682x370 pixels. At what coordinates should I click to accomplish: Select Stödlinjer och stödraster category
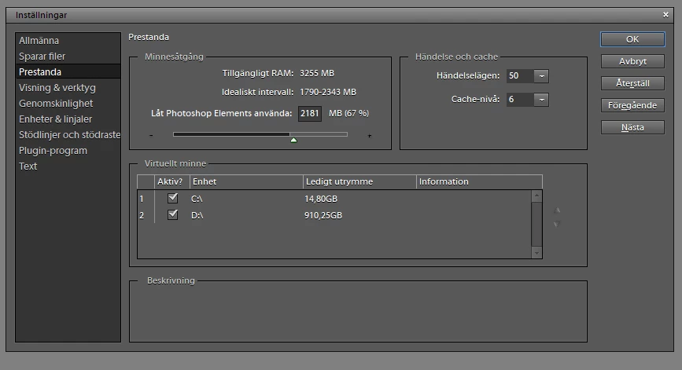69,134
